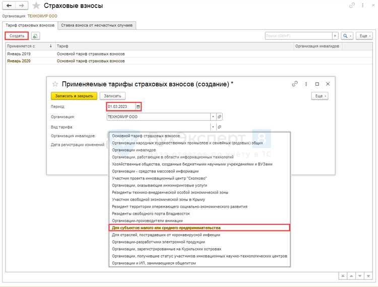
Task: Select the Январь 2019 row
Action: pos(189,54)
